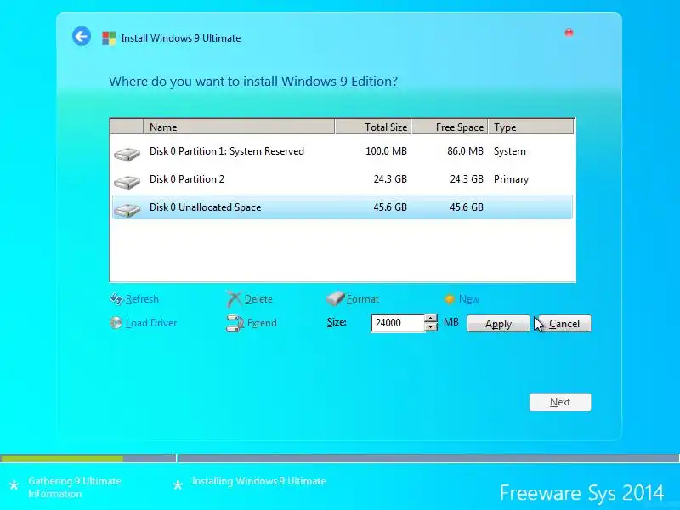This screenshot has height=510, width=680.
Task: Click drive icon of System Reserved partition
Action: pyautogui.click(x=127, y=154)
